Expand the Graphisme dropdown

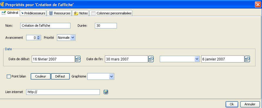pyautogui.click(x=101, y=77)
